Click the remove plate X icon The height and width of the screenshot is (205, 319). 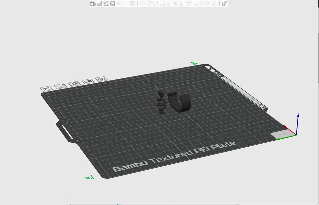coord(47,89)
